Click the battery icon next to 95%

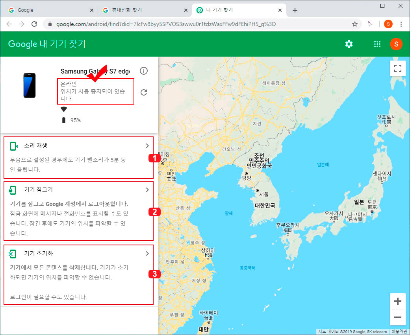click(x=63, y=120)
